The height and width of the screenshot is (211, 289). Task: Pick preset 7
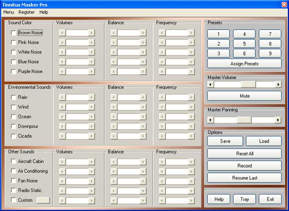tap(270, 34)
